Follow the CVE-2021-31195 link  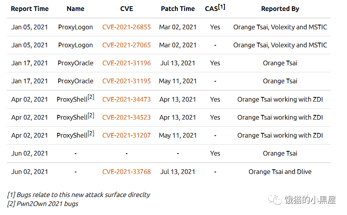point(126,81)
